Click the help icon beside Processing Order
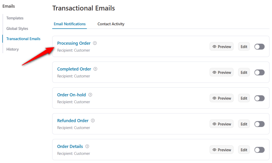Image resolution: width=272 pixels, height=163 pixels. [95, 43]
